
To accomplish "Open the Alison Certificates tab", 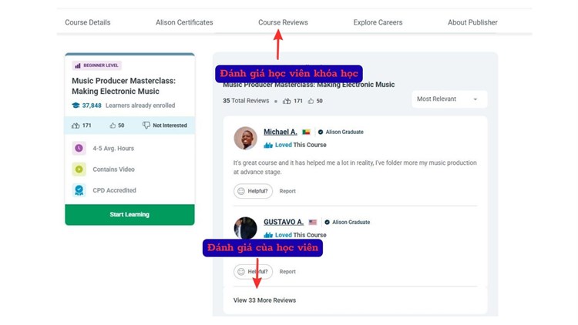I will [x=184, y=22].
